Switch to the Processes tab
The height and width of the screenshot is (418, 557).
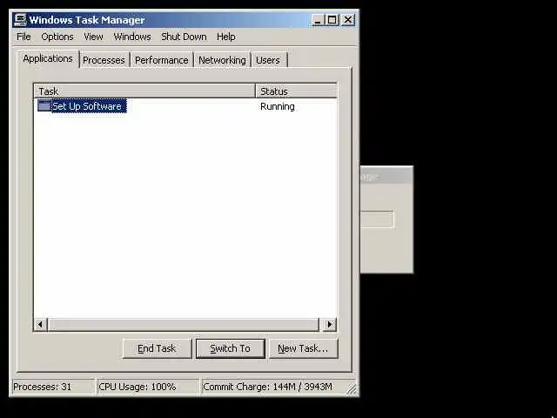pyautogui.click(x=104, y=60)
